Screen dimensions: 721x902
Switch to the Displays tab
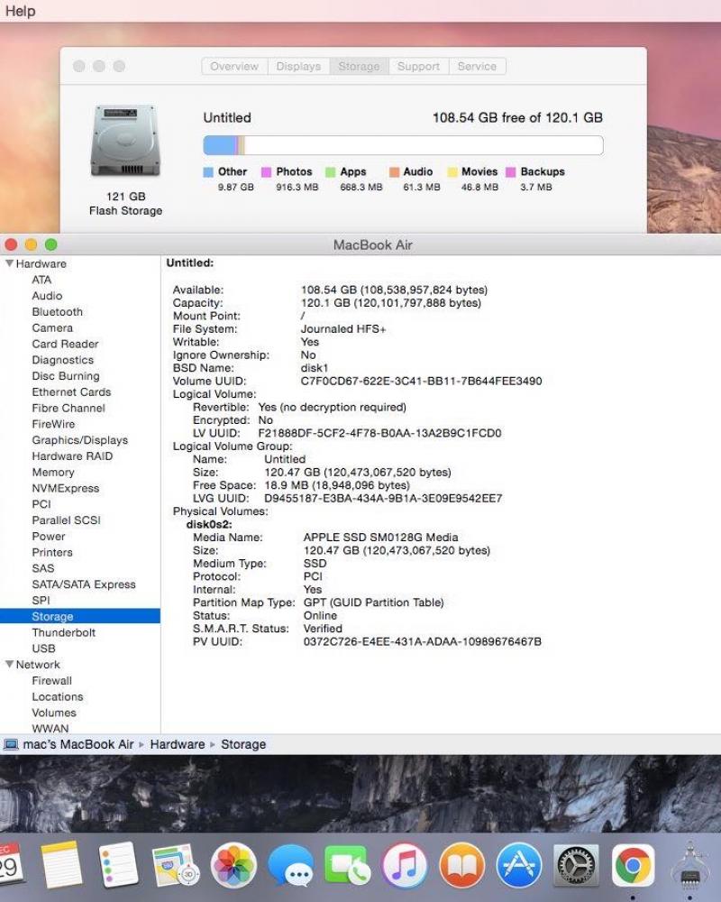298,66
